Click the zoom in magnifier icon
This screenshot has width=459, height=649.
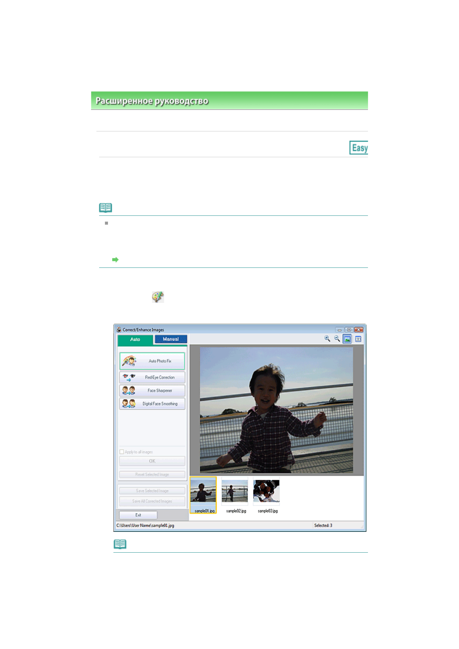327,339
